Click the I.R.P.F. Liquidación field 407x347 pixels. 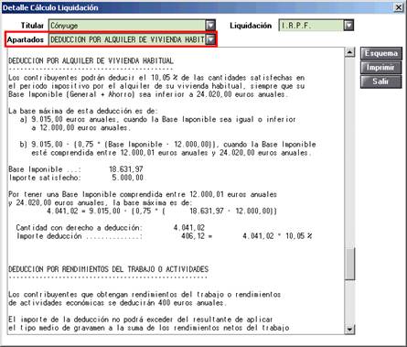[312, 26]
